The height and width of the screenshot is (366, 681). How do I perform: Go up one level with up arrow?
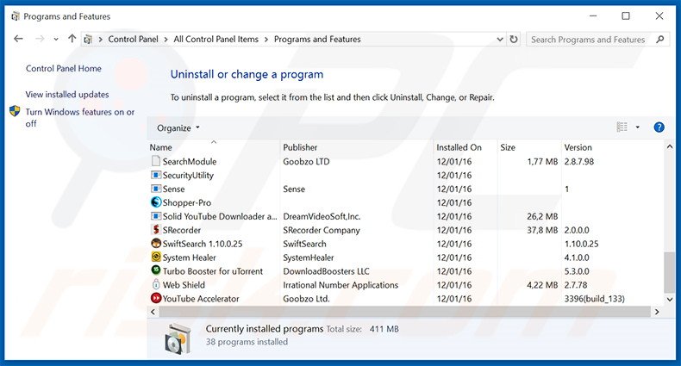click(72, 39)
